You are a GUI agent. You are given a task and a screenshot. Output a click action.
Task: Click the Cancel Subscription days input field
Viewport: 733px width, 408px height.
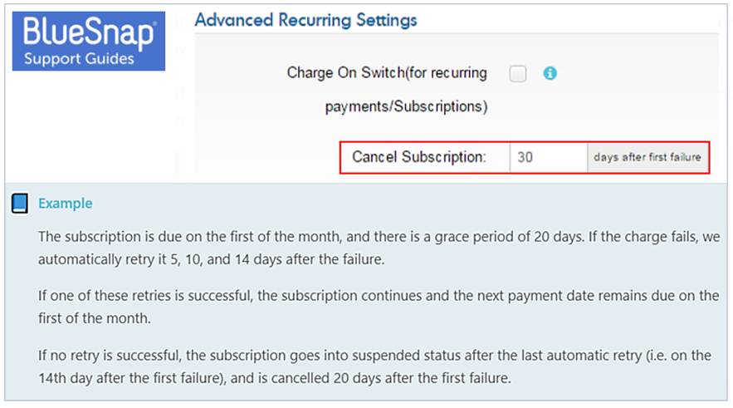(x=548, y=157)
